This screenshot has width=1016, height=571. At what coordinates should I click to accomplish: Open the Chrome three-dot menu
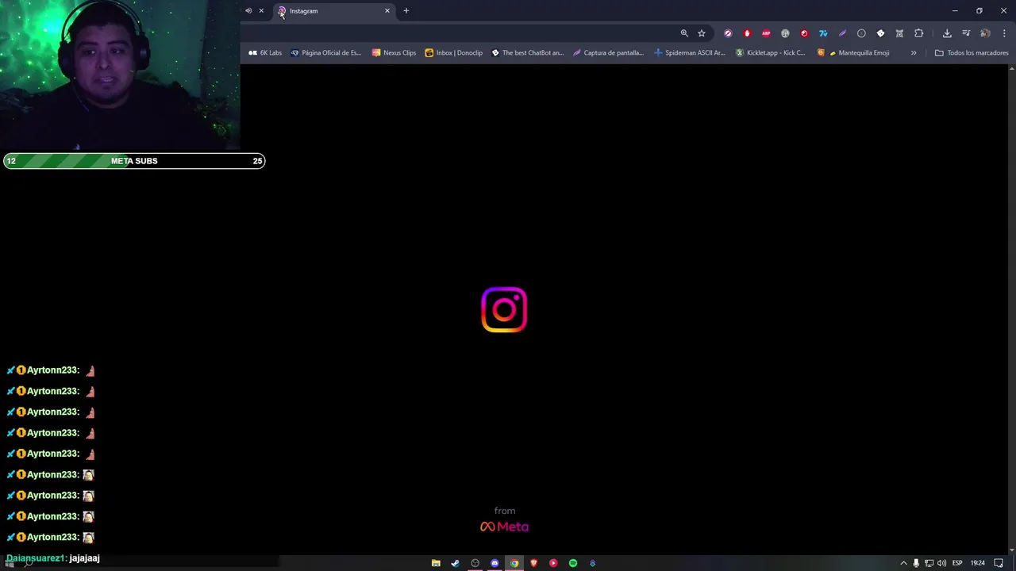coord(1004,33)
